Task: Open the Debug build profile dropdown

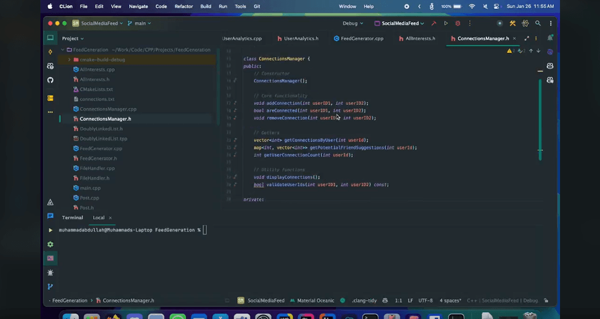Action: coord(353,23)
